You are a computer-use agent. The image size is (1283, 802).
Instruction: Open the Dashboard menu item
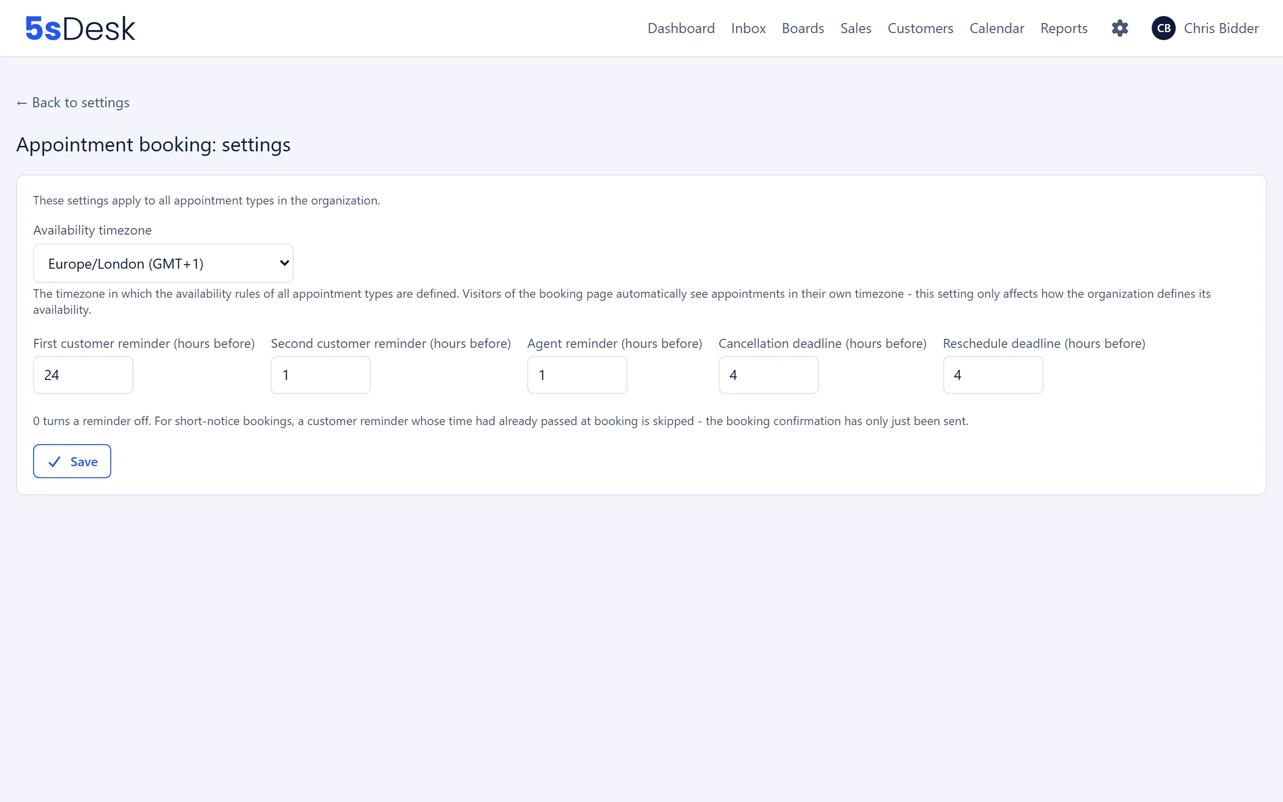(x=681, y=28)
